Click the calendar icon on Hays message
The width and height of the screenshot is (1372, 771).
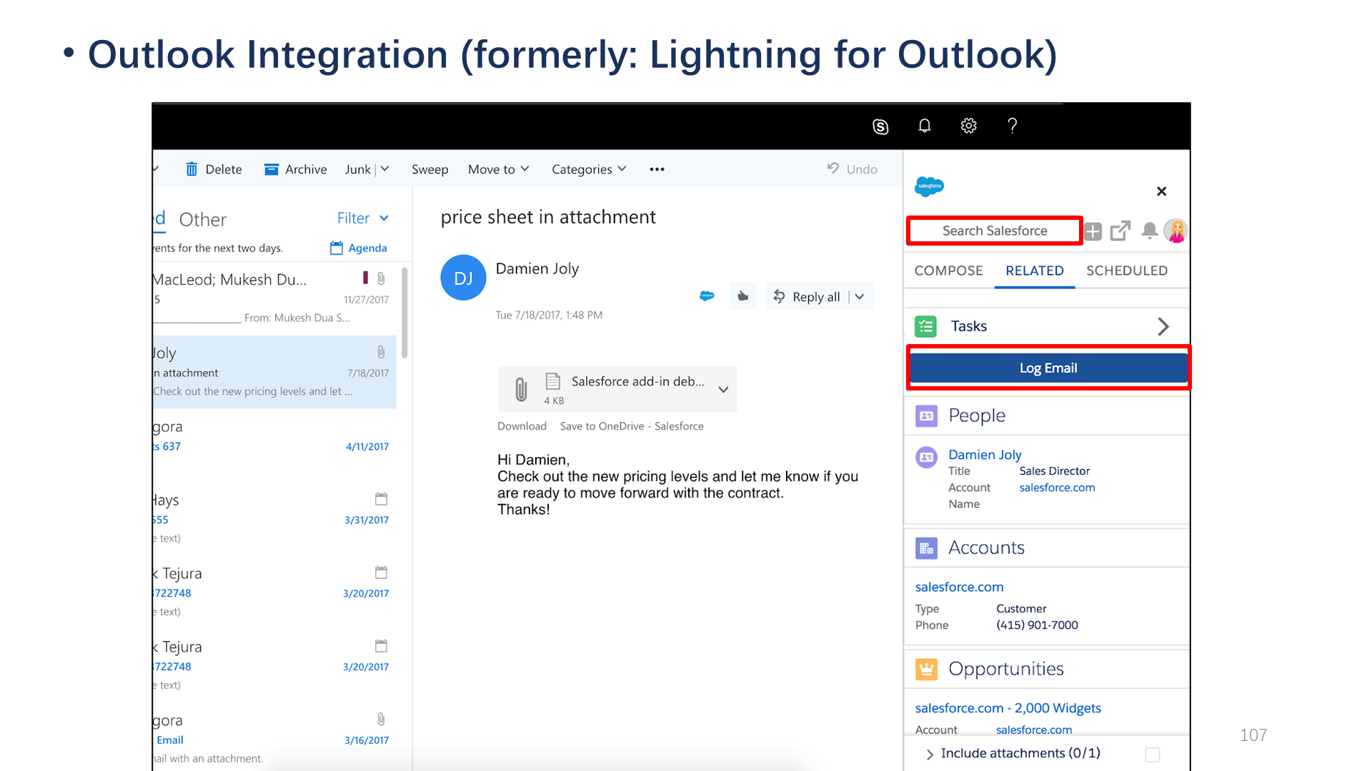[381, 499]
